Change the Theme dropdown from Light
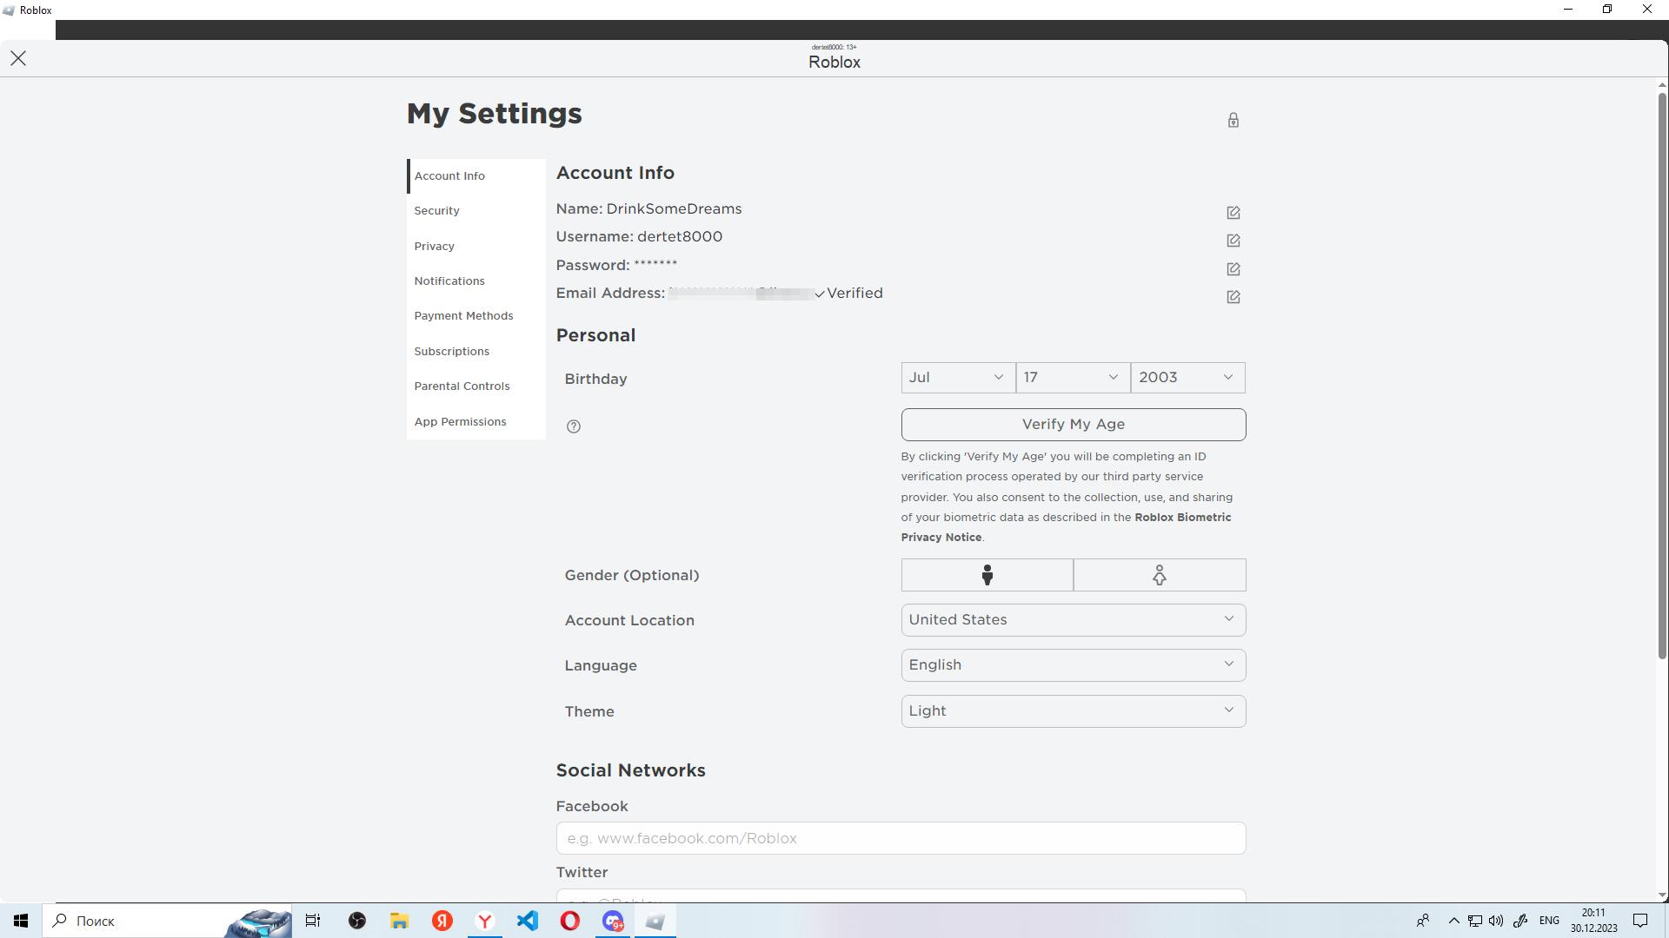 click(1073, 711)
